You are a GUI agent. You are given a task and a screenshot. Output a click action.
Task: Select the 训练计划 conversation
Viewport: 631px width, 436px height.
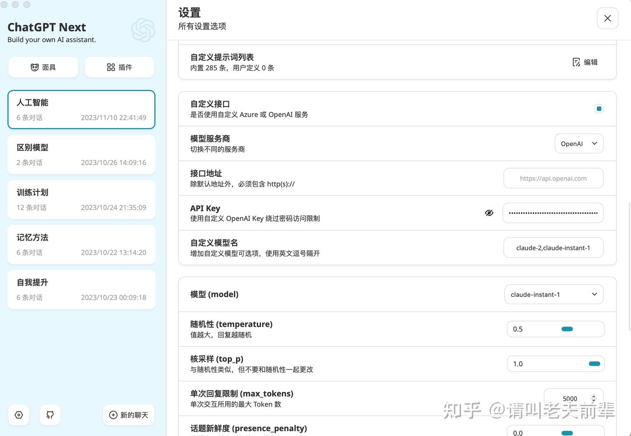(81, 199)
